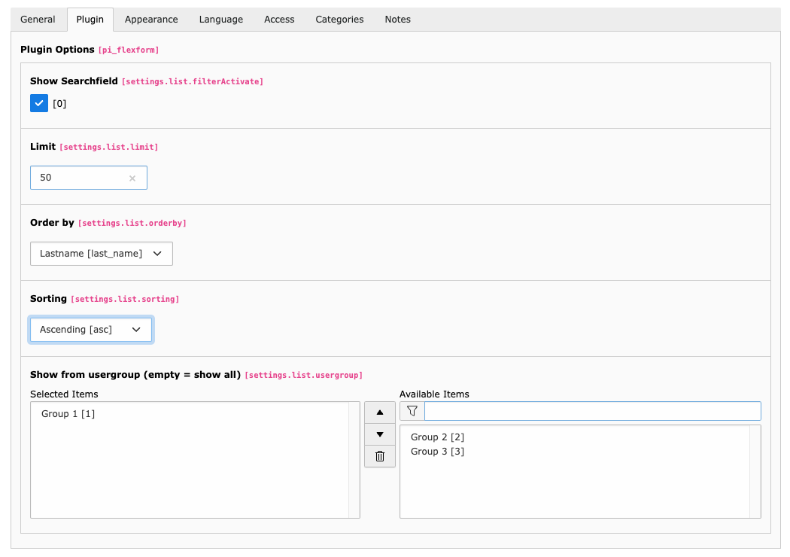Open the Appearance tab
The image size is (790, 557).
click(151, 20)
